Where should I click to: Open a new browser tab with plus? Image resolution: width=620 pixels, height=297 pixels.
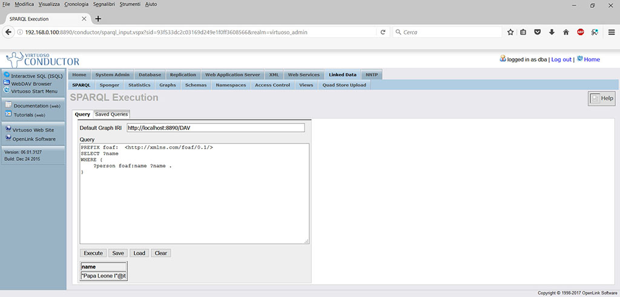coord(98,19)
